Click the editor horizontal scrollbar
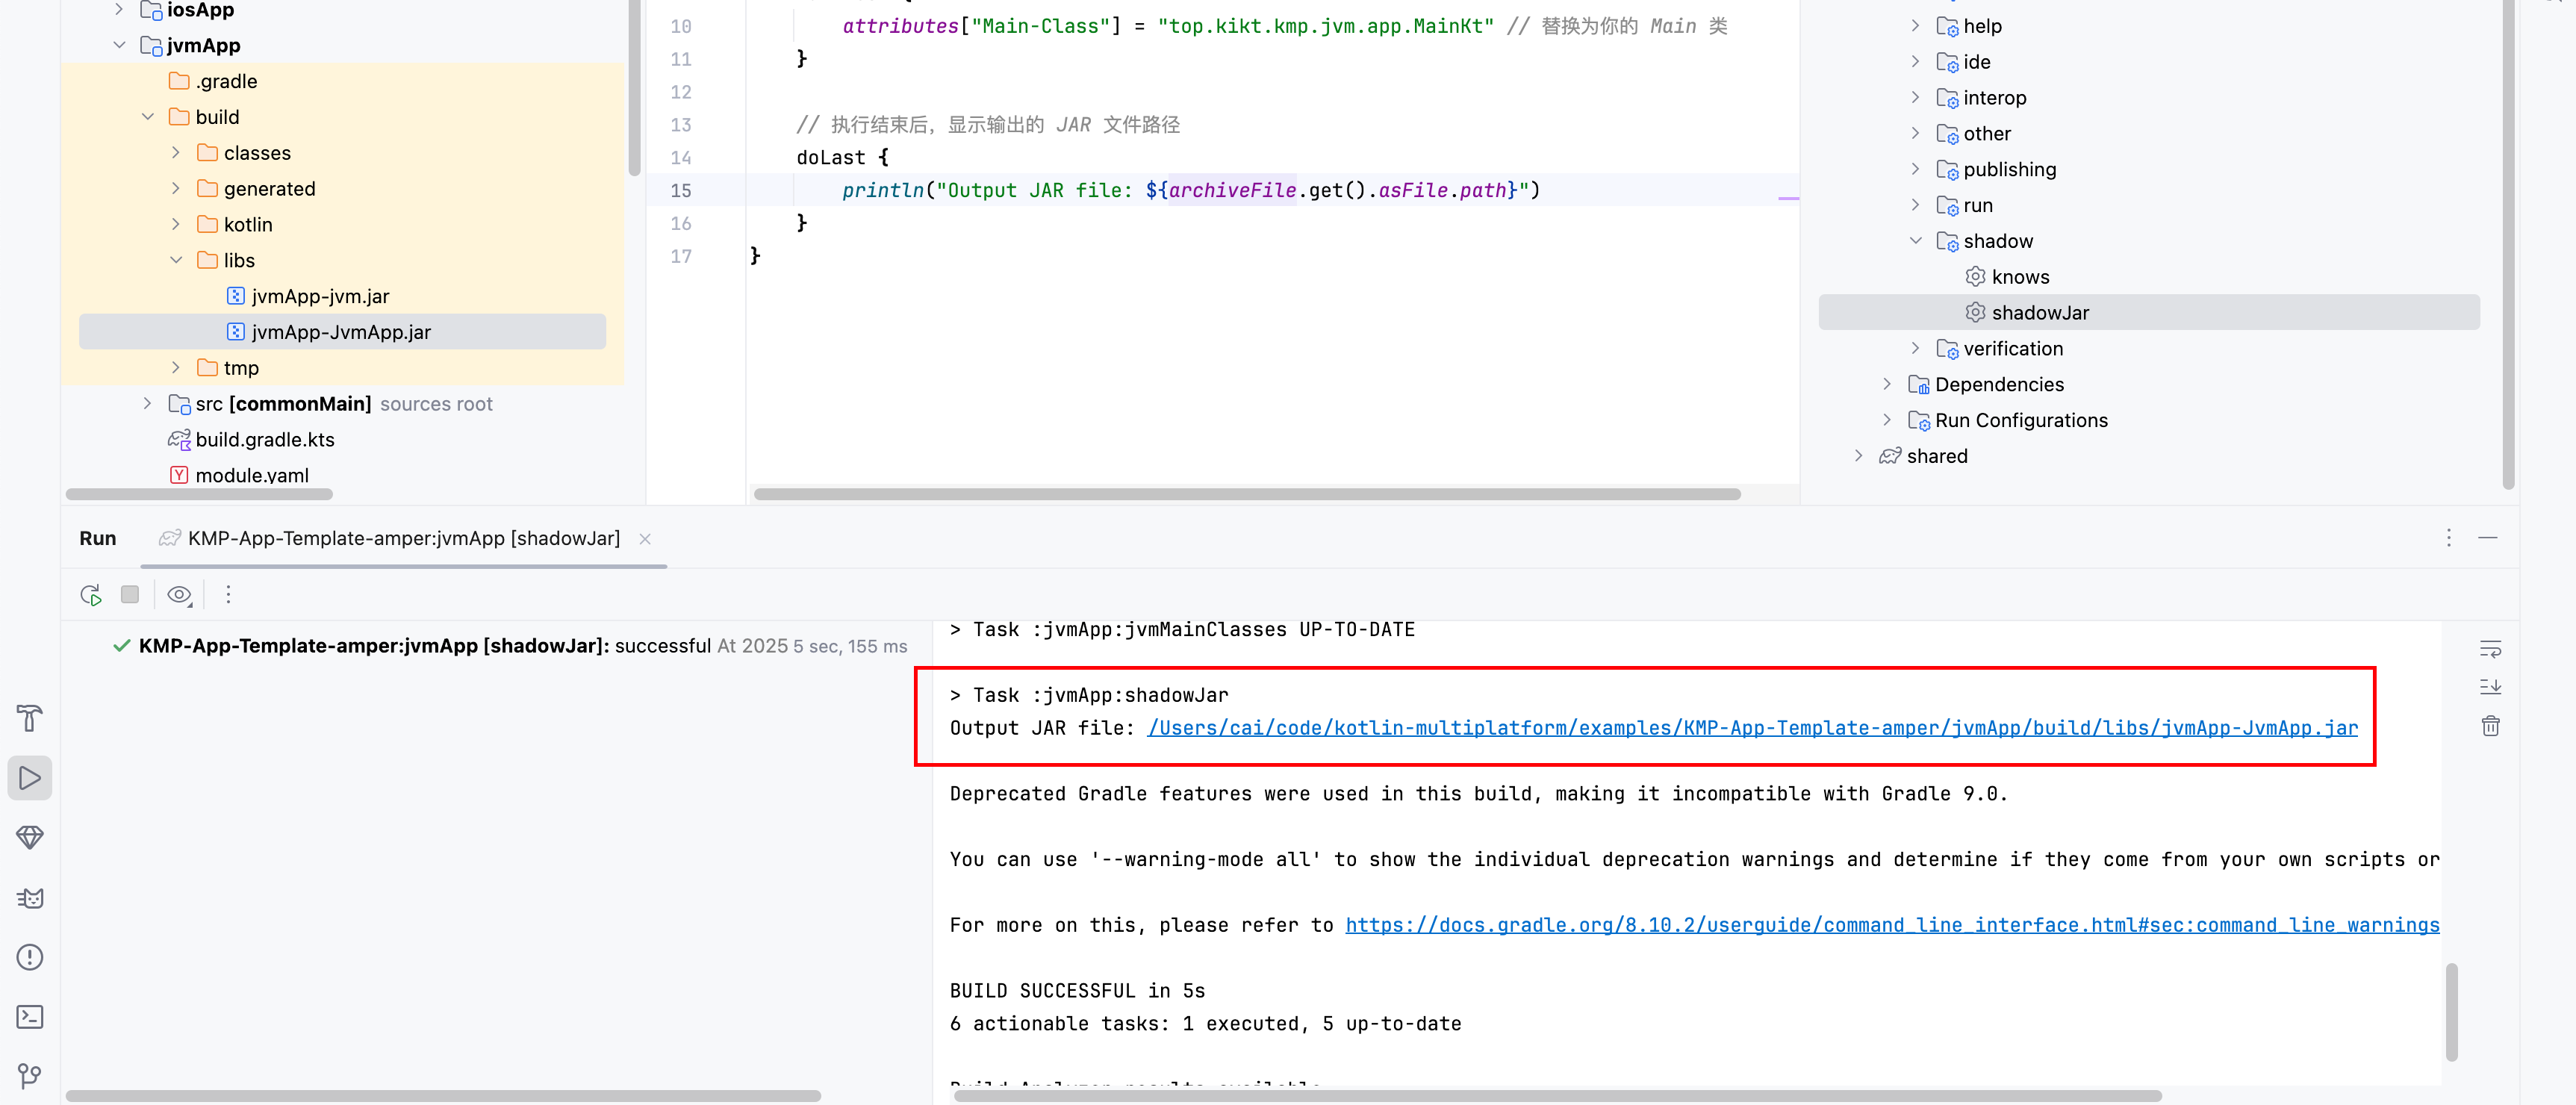The height and width of the screenshot is (1105, 2576). tap(1247, 494)
